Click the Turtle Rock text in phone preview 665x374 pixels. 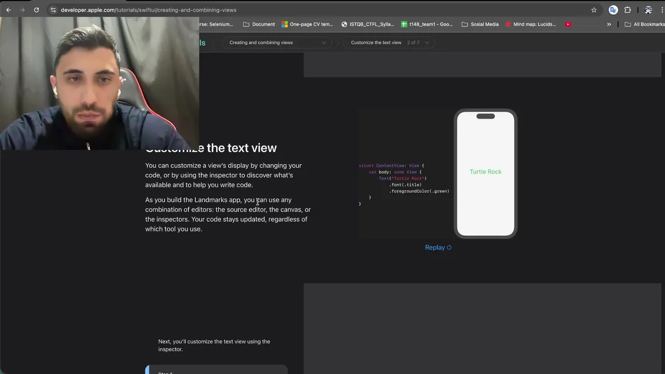(x=485, y=172)
